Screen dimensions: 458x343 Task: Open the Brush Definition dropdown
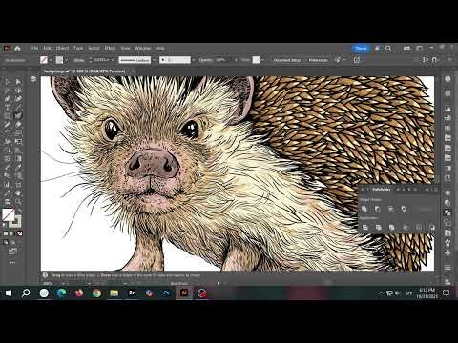pyautogui.click(x=194, y=60)
